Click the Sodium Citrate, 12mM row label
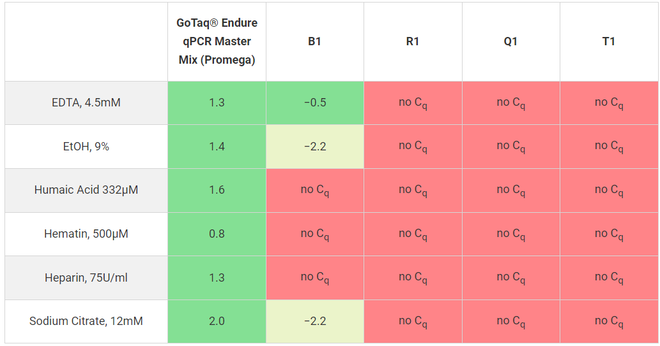This screenshot has width=660, height=346. [x=86, y=321]
